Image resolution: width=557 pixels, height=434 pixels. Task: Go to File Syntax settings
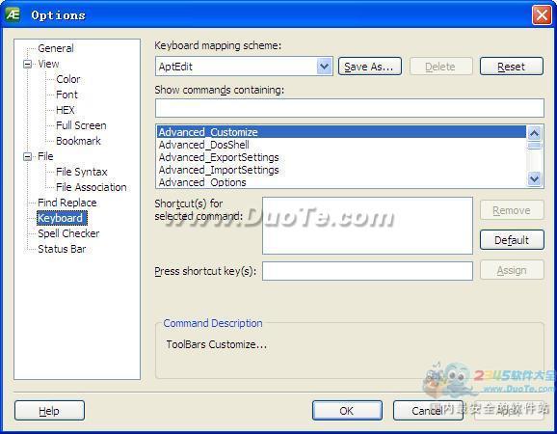[x=82, y=172]
